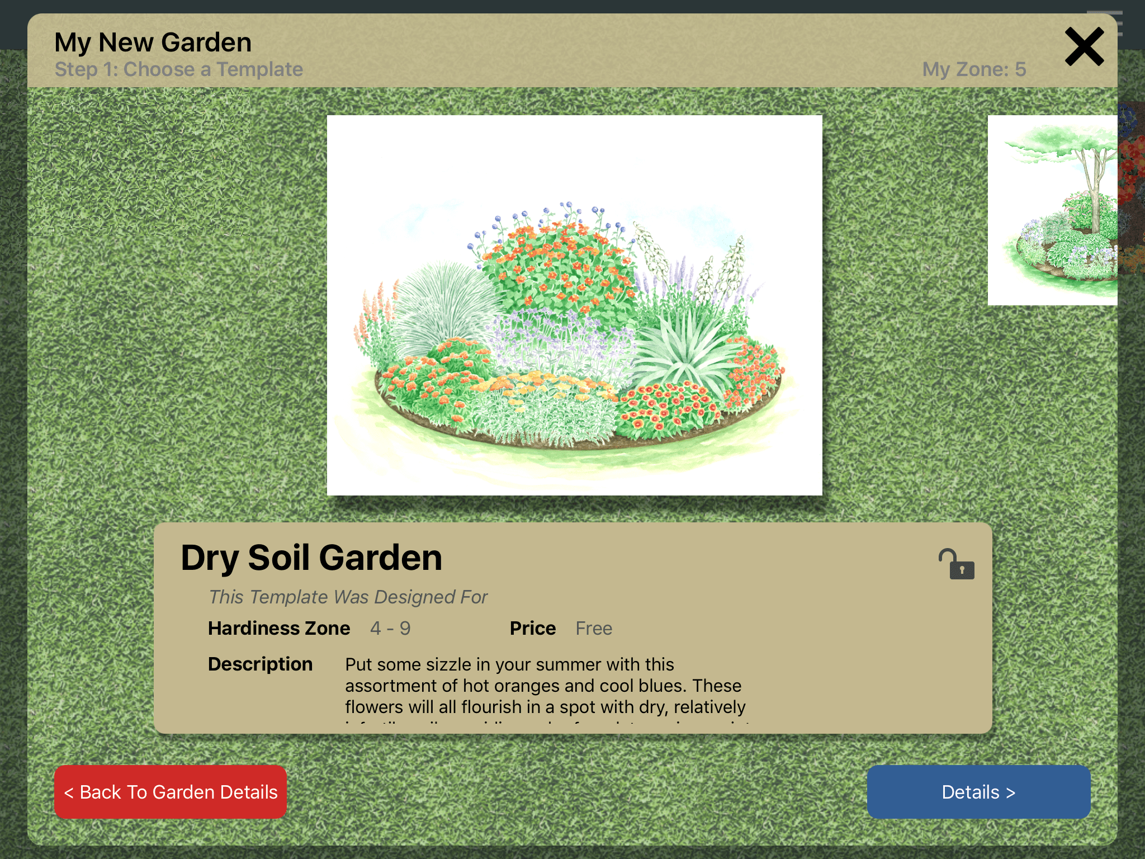Click the Hardiness Zone label
Image resolution: width=1145 pixels, height=859 pixels.
click(279, 628)
